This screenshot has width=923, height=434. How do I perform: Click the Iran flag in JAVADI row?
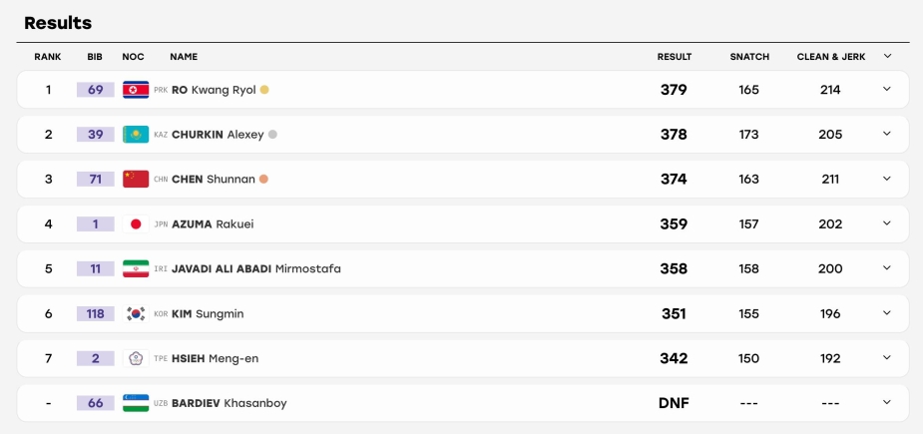pos(136,268)
